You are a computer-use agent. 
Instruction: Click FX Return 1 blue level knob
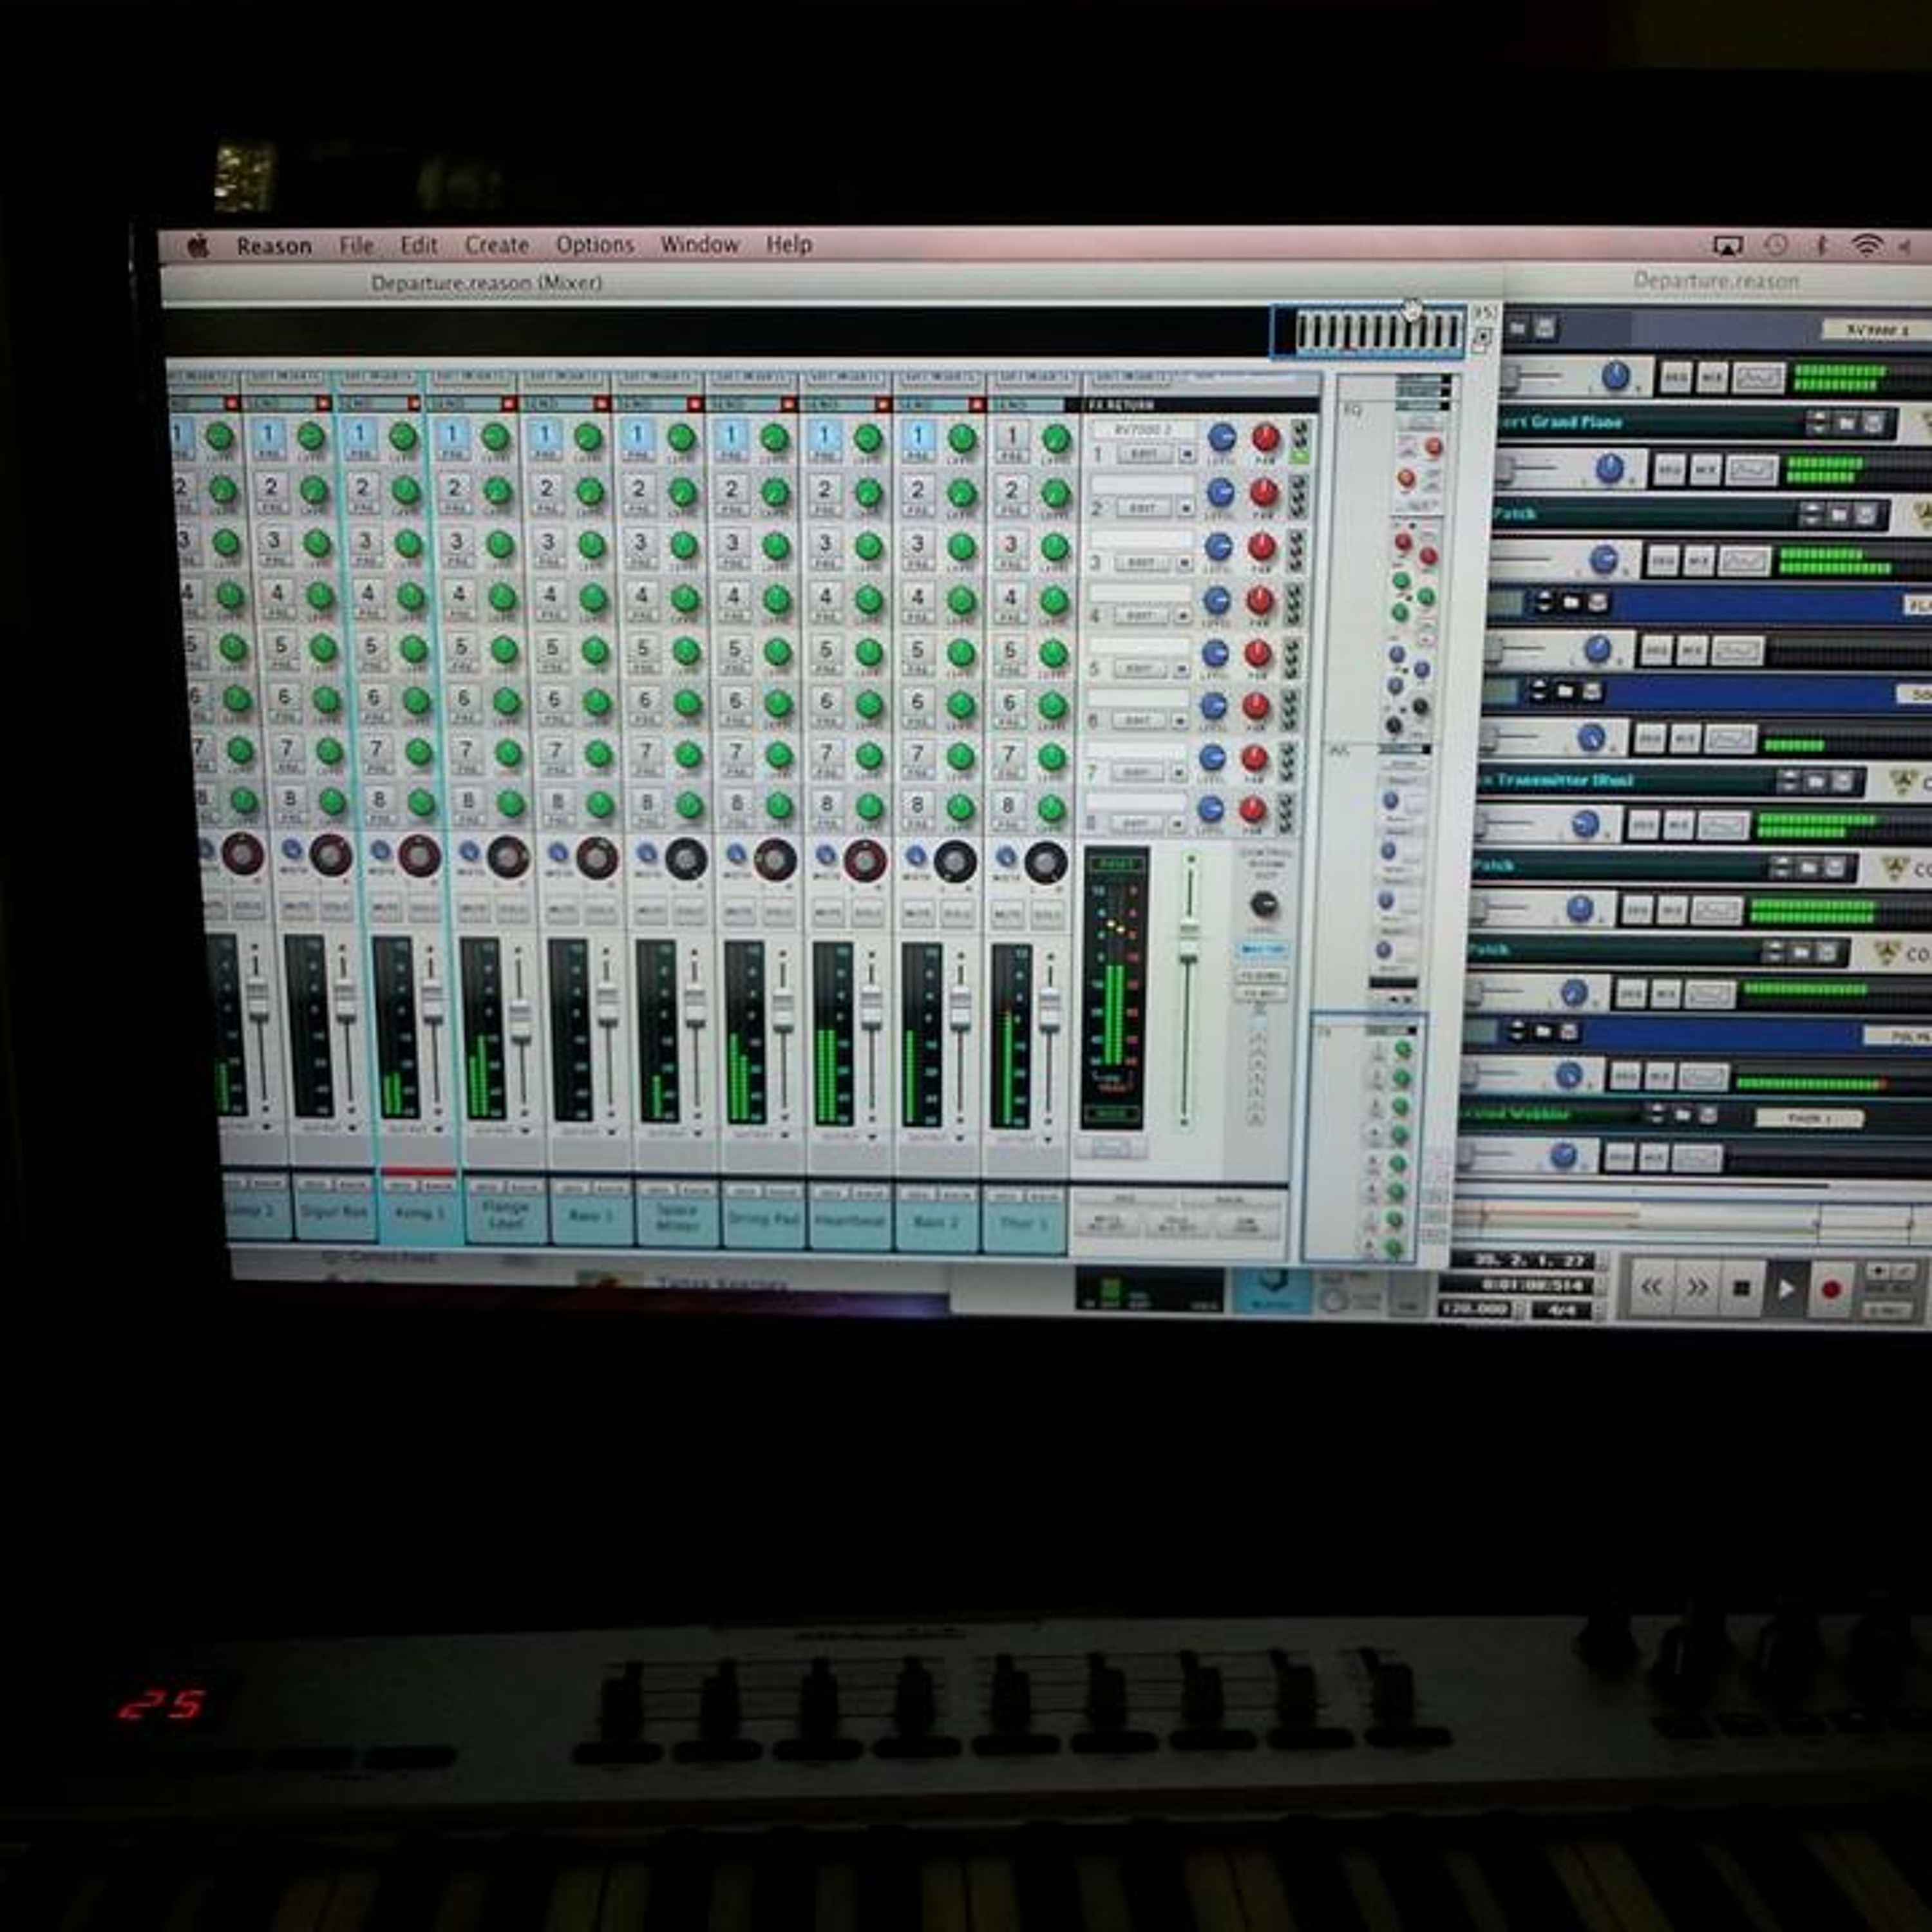point(1221,438)
